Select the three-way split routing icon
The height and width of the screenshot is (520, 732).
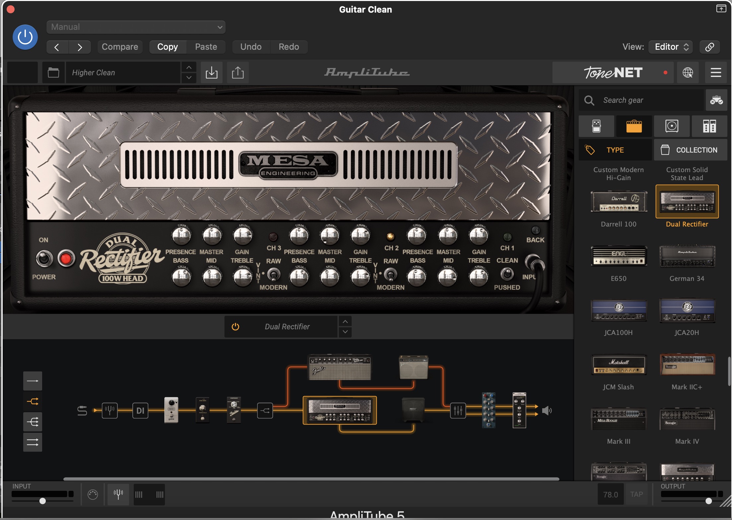point(33,422)
